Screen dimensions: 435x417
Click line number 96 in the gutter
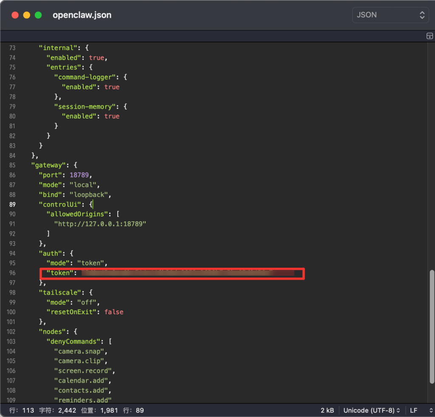point(12,273)
